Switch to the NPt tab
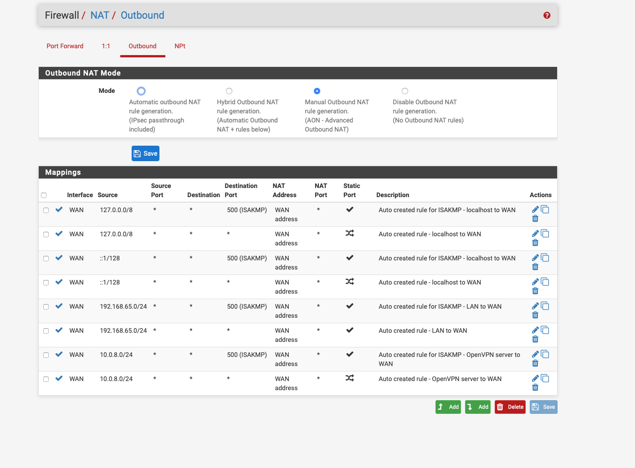Image resolution: width=635 pixels, height=468 pixels. pyautogui.click(x=180, y=46)
